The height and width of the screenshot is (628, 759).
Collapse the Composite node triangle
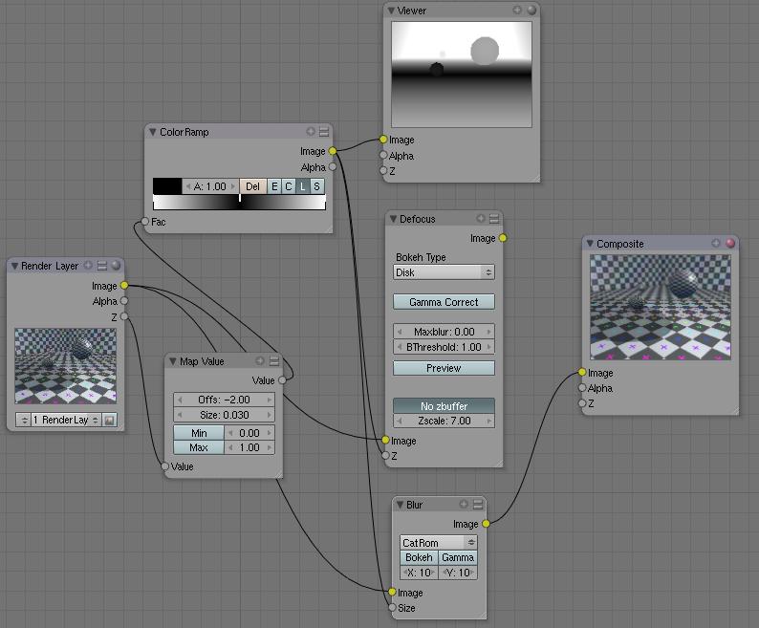(590, 243)
